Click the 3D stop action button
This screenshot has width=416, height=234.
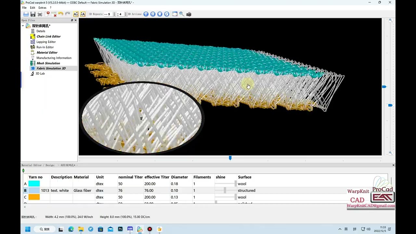(160, 14)
